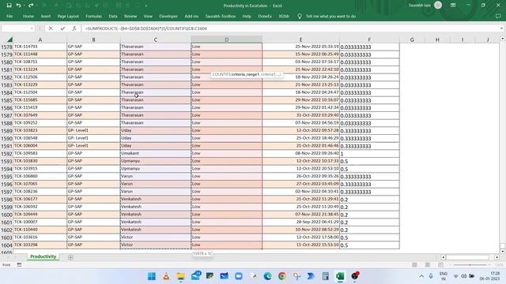Image resolution: width=506 pixels, height=284 pixels.
Task: Click the COUNTIFS function name in the tooltip
Action: 221,74
